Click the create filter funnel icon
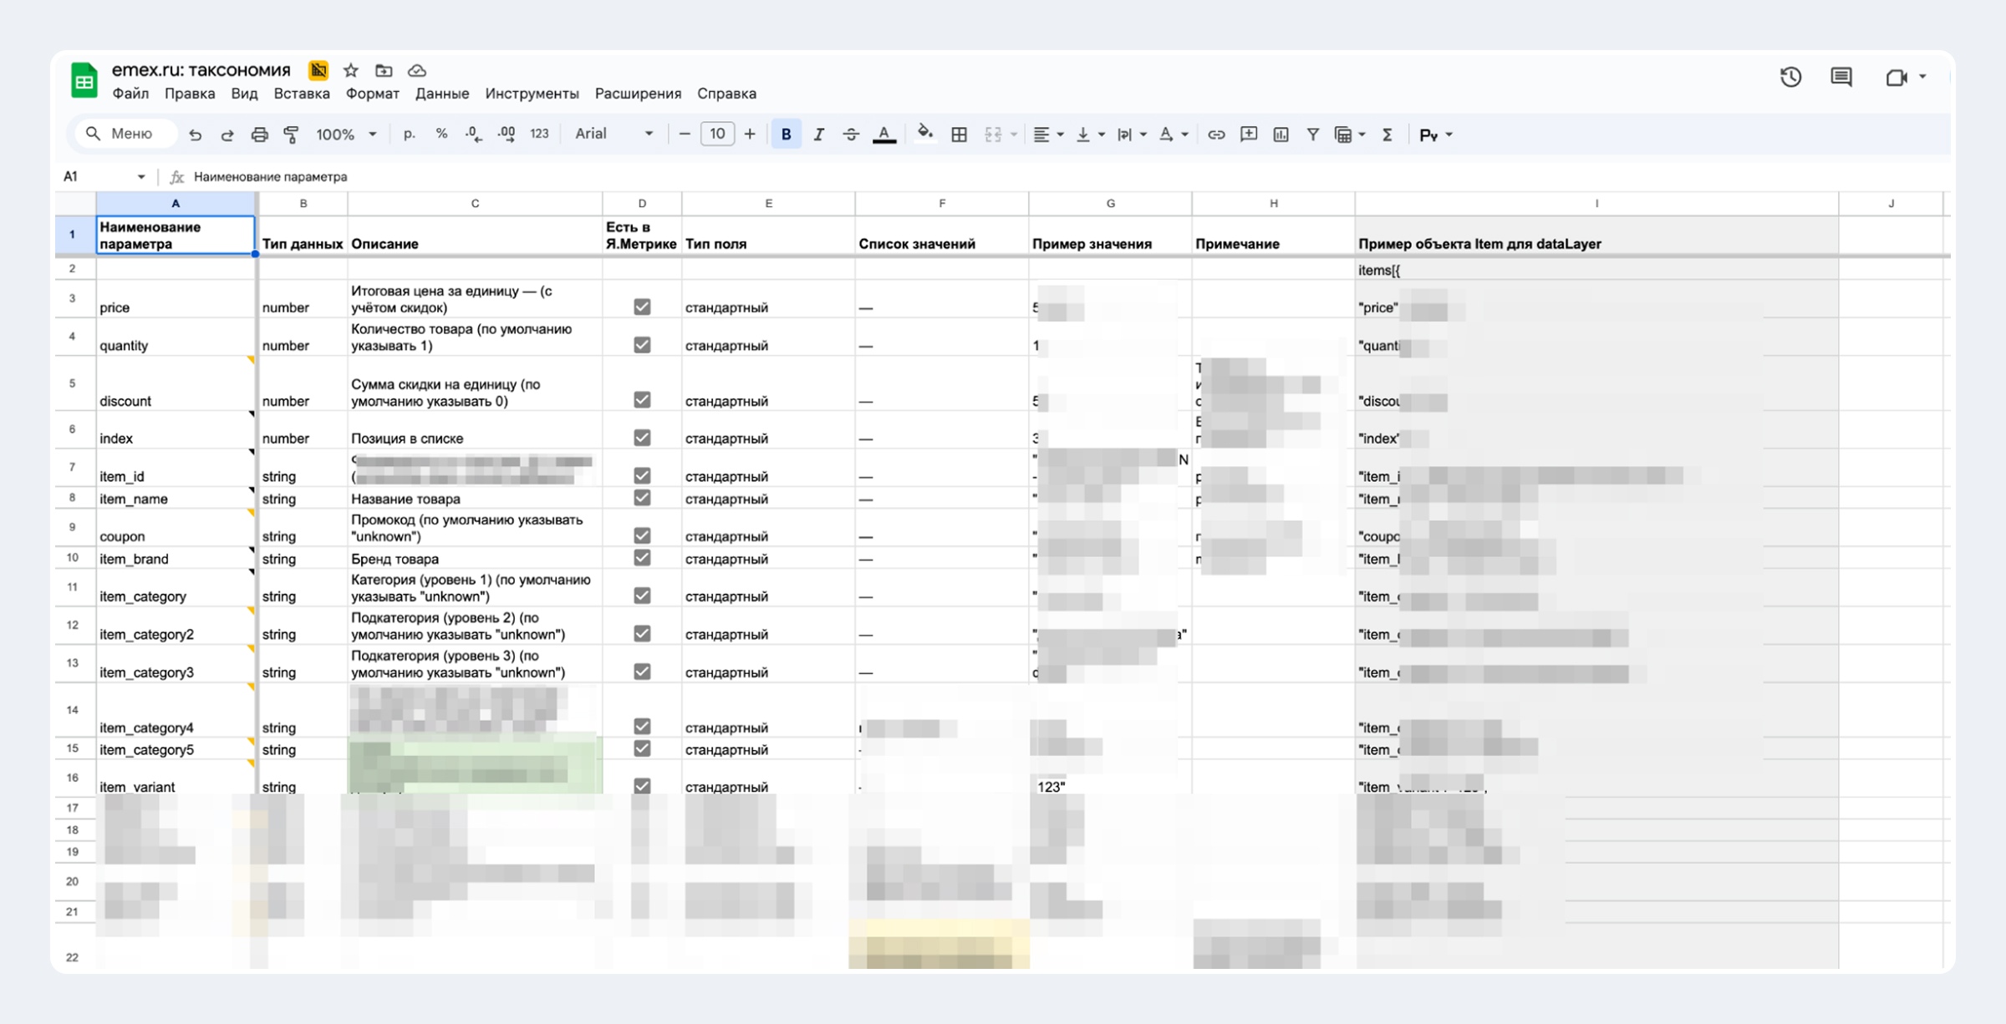Screen dimensions: 2006x1024 point(1312,134)
